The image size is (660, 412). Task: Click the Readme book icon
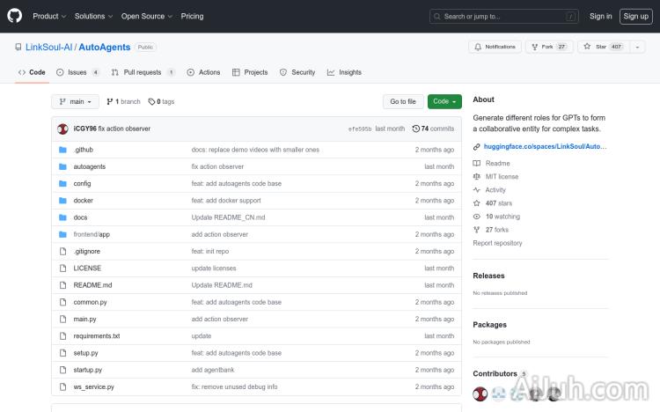coord(477,164)
